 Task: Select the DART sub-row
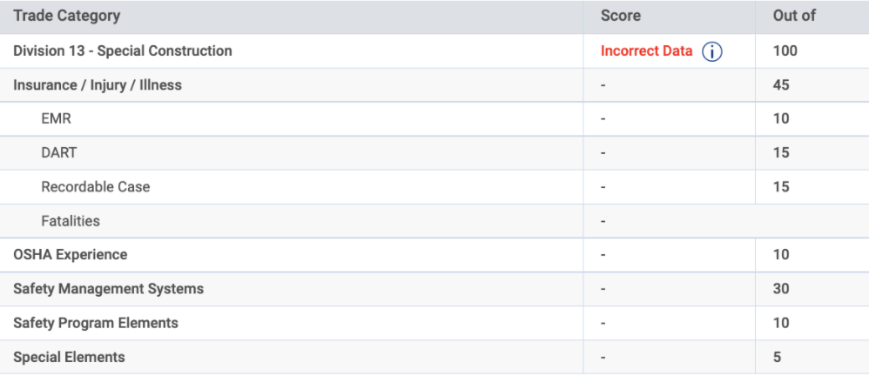point(434,153)
